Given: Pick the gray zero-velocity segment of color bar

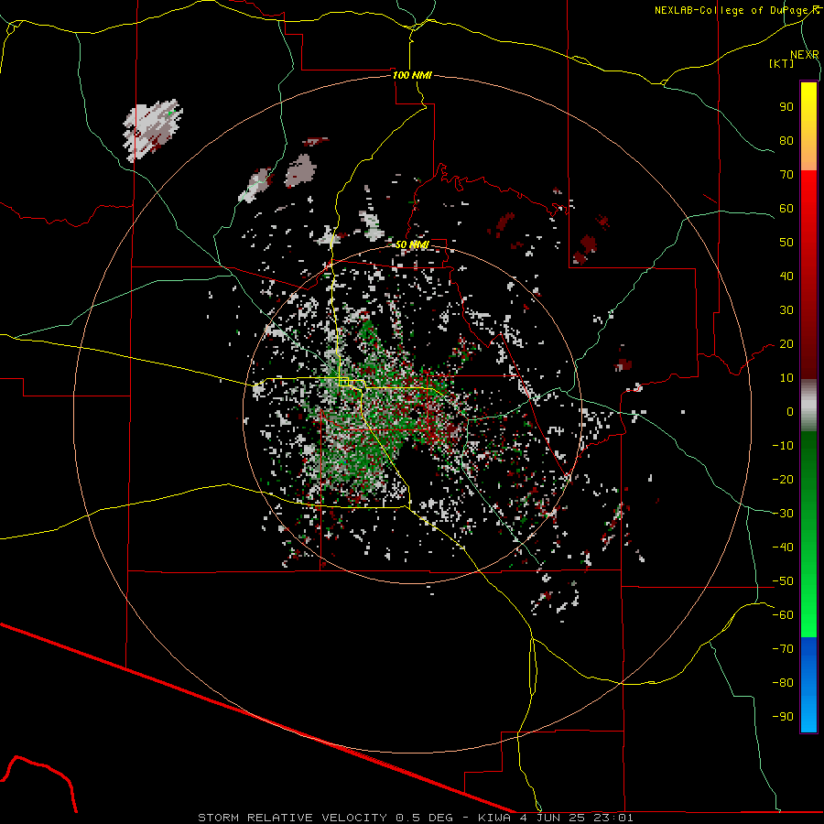Looking at the screenshot, I should click(808, 406).
